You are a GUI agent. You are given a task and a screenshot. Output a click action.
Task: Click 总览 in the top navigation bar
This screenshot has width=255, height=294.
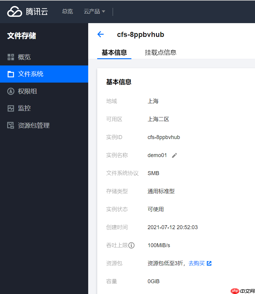[67, 11]
